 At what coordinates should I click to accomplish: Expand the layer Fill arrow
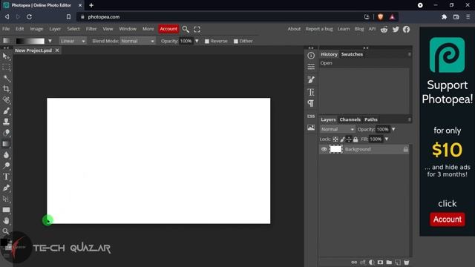pyautogui.click(x=387, y=139)
